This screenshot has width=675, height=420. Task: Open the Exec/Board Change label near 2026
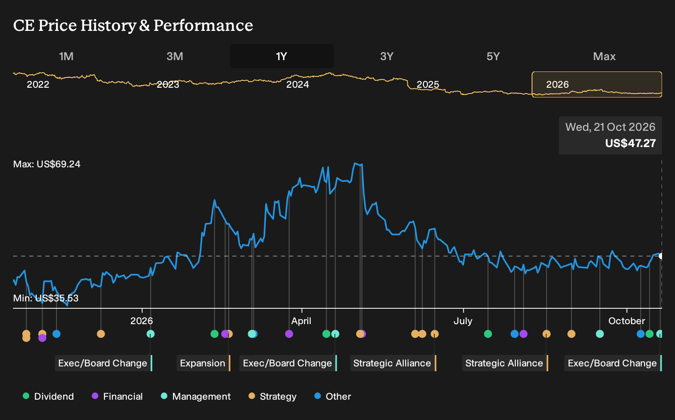(x=104, y=363)
